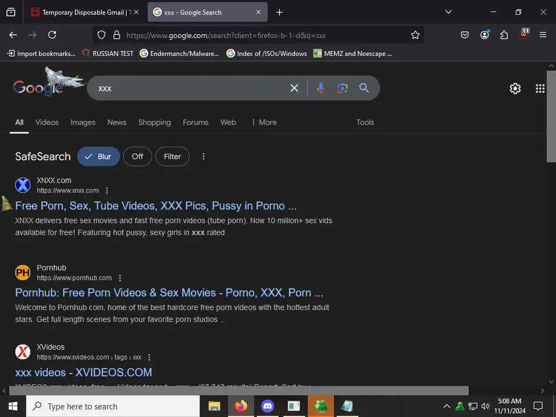Select the Shopping results tab
556x417 pixels.
click(155, 122)
